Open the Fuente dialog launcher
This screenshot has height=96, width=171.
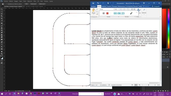(x=118, y=17)
